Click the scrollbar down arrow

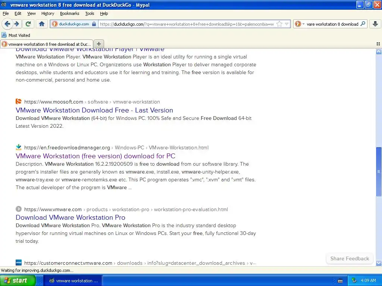coord(379,263)
